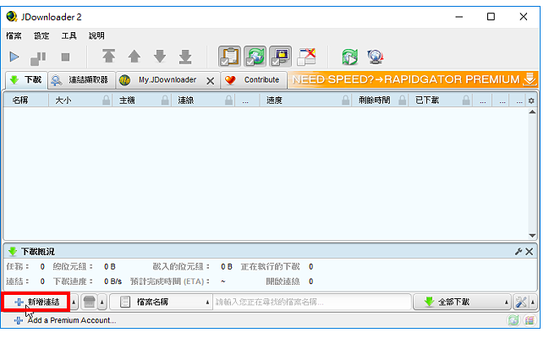Expand arrow next to bottom tools icon

coord(533,302)
